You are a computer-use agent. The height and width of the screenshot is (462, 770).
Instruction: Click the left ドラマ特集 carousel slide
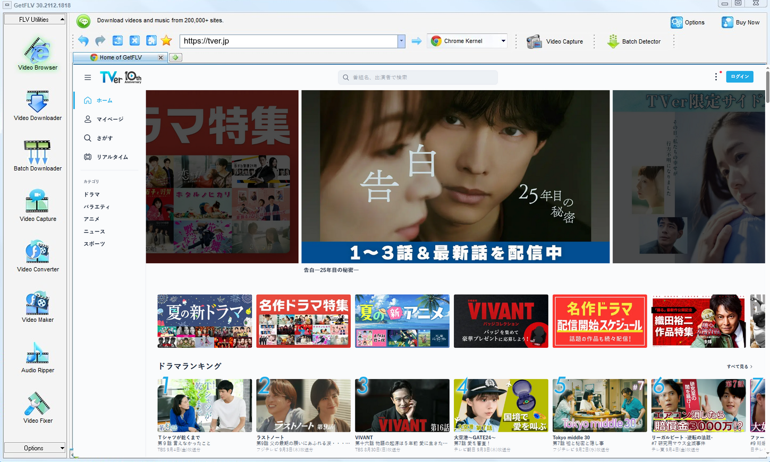pyautogui.click(x=222, y=177)
